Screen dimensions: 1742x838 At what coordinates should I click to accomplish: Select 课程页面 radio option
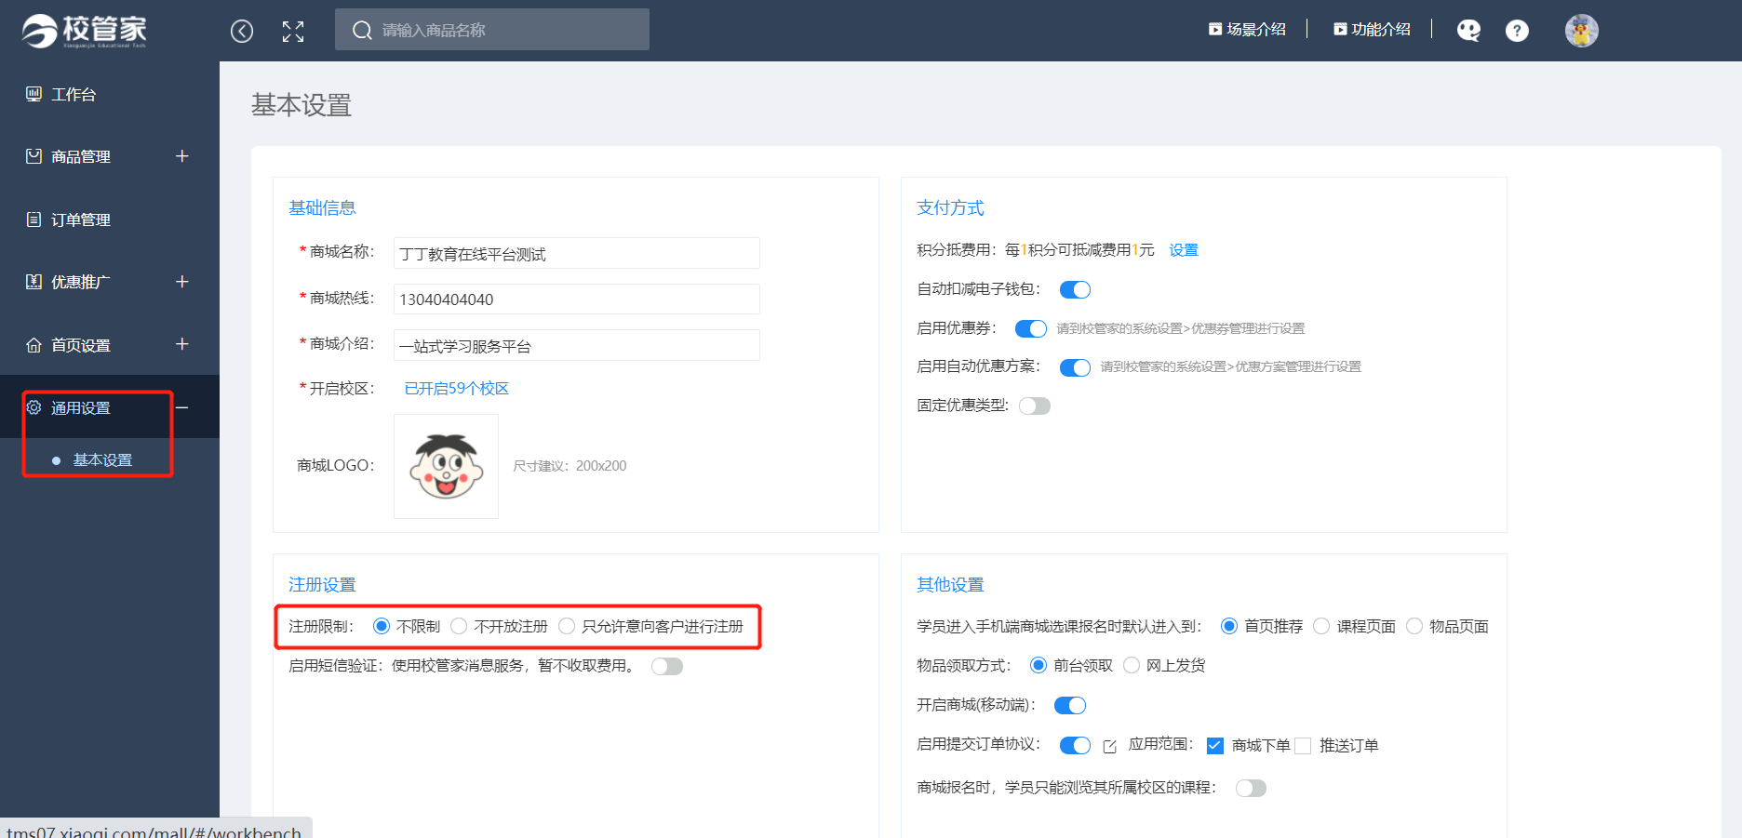pos(1321,626)
